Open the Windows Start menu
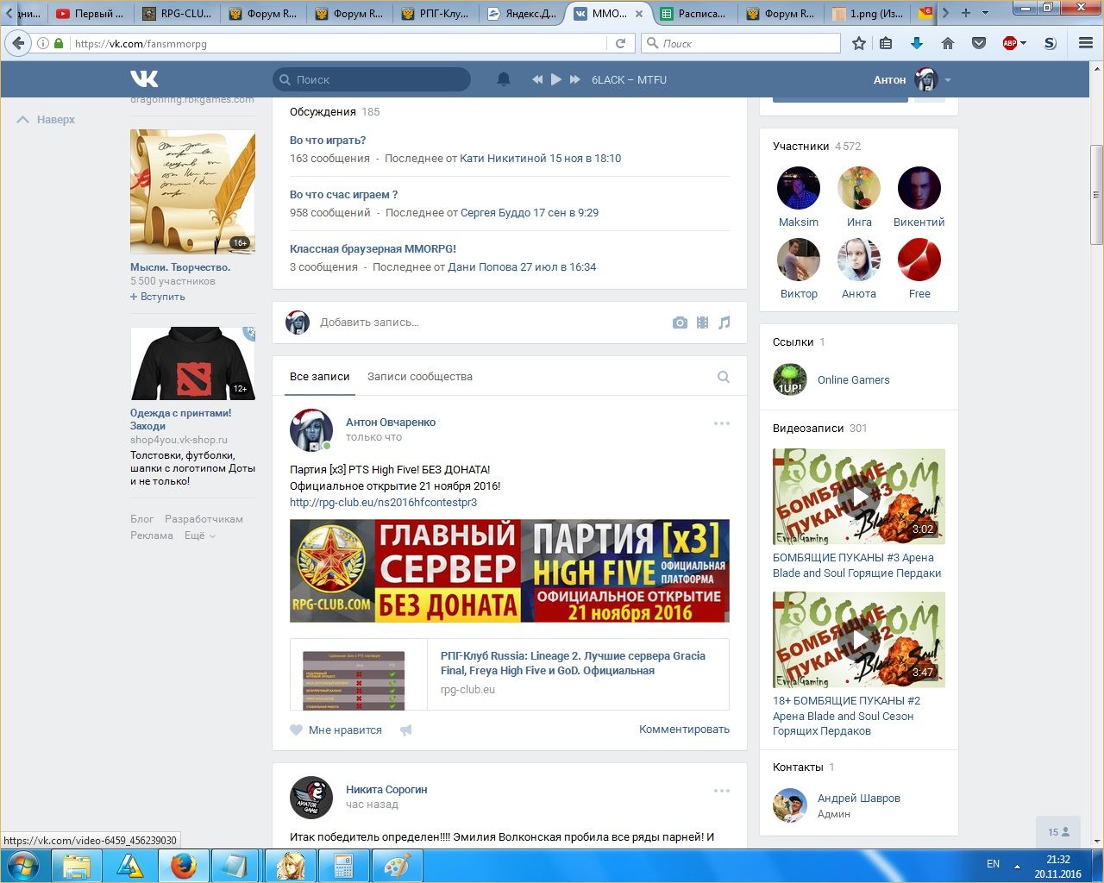The image size is (1104, 883). pyautogui.click(x=23, y=866)
